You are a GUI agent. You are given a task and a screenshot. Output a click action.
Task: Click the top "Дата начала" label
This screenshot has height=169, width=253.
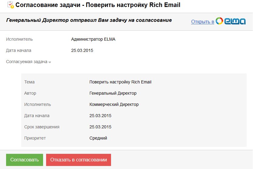click(x=19, y=50)
